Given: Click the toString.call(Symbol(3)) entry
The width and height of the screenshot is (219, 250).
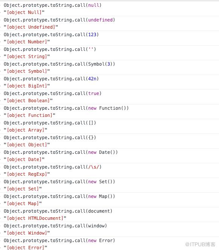Looking at the screenshot, I should click(x=59, y=64).
